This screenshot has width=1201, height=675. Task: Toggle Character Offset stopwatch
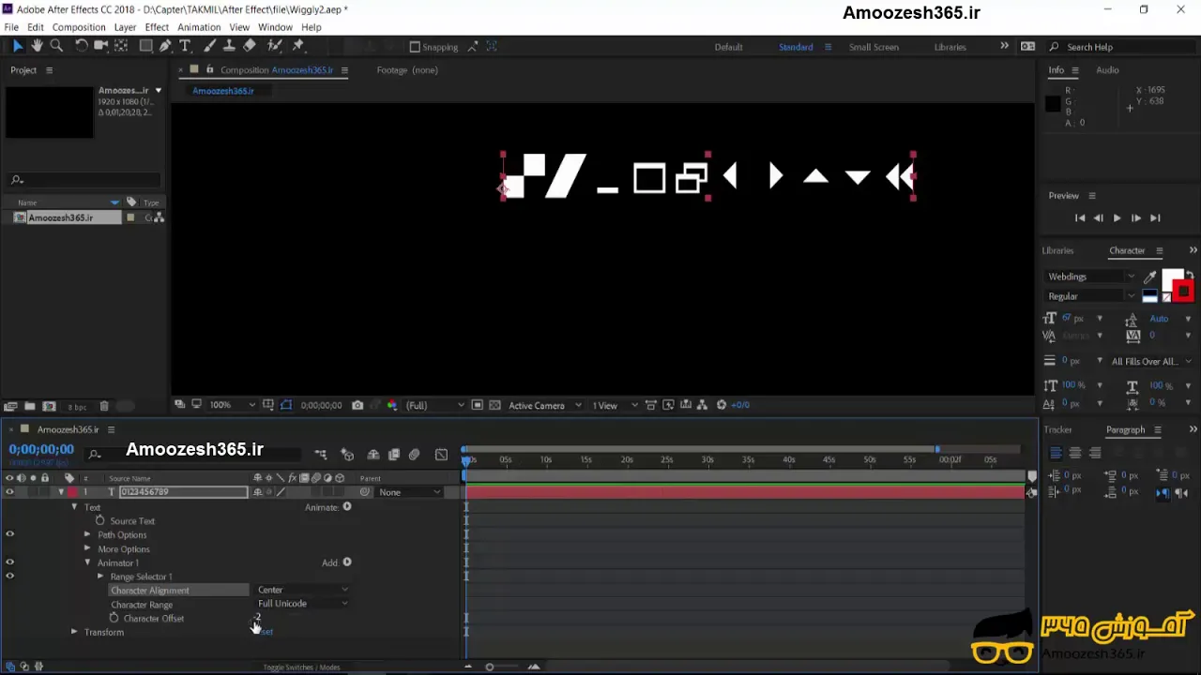click(x=114, y=618)
